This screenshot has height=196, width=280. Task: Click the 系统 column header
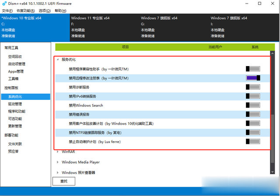tap(255, 47)
